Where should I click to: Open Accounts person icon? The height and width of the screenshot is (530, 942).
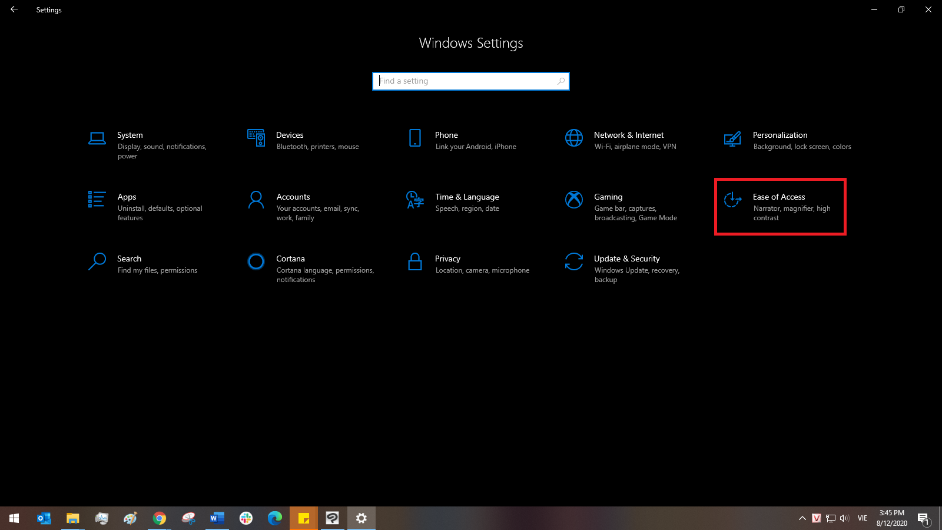[x=256, y=200]
